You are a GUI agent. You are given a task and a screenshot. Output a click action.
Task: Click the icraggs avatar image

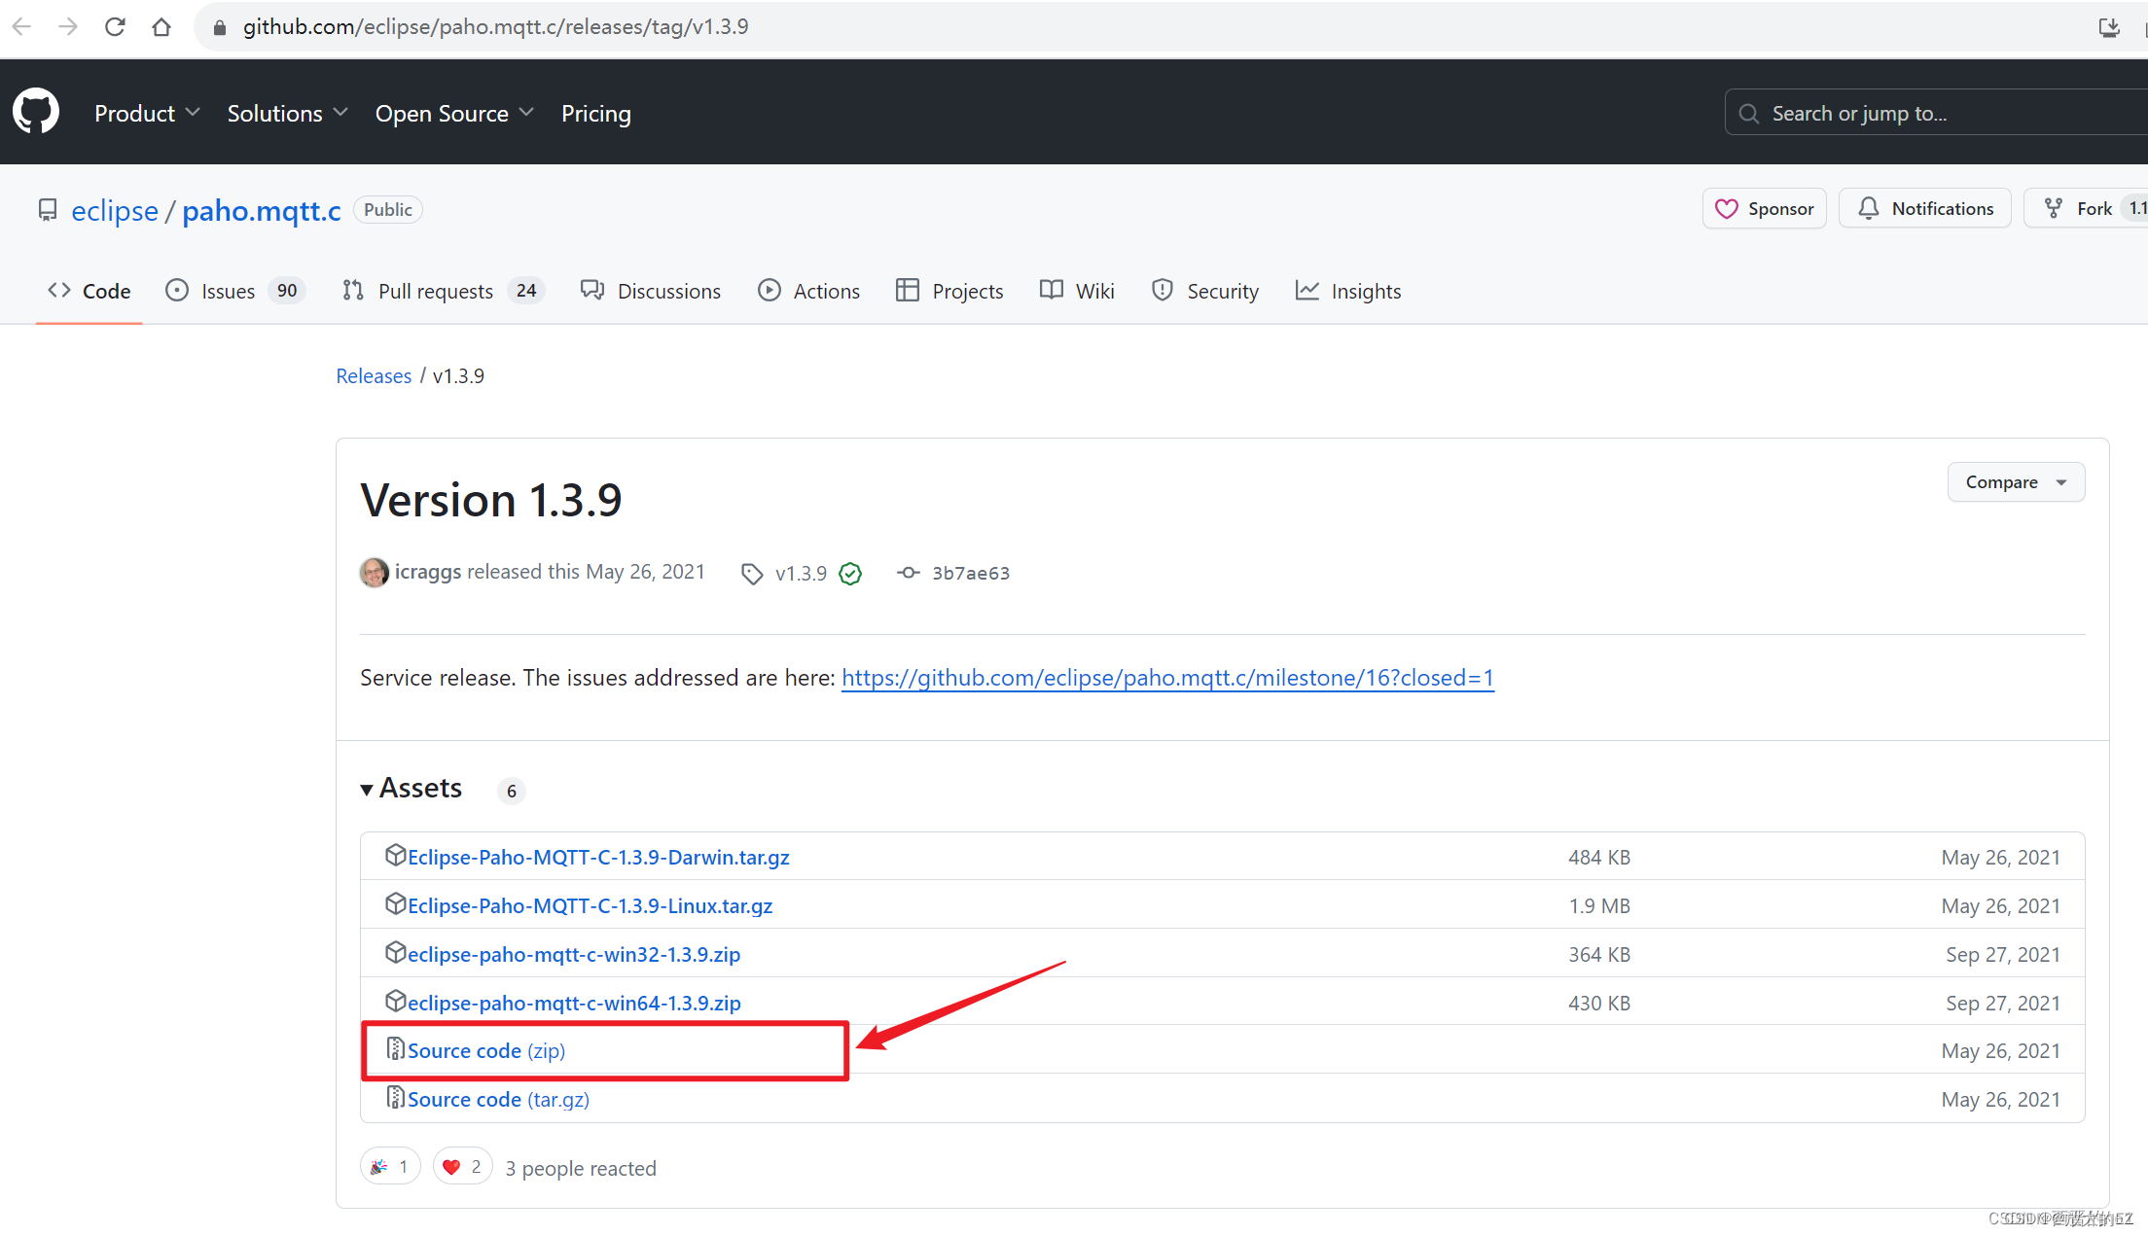[374, 573]
